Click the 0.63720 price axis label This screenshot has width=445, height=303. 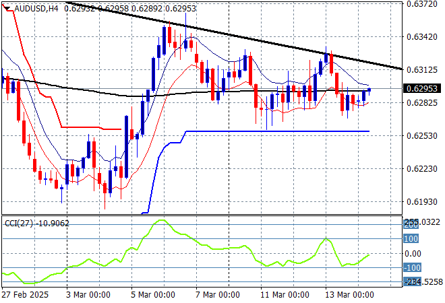pyautogui.click(x=421, y=3)
